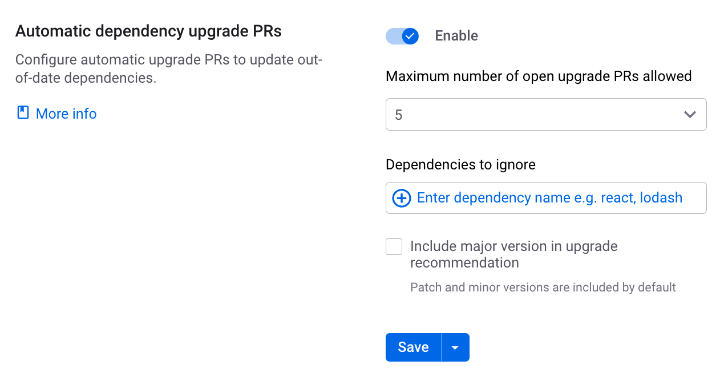
Task: Click the Enable label next to the switch
Action: click(456, 36)
